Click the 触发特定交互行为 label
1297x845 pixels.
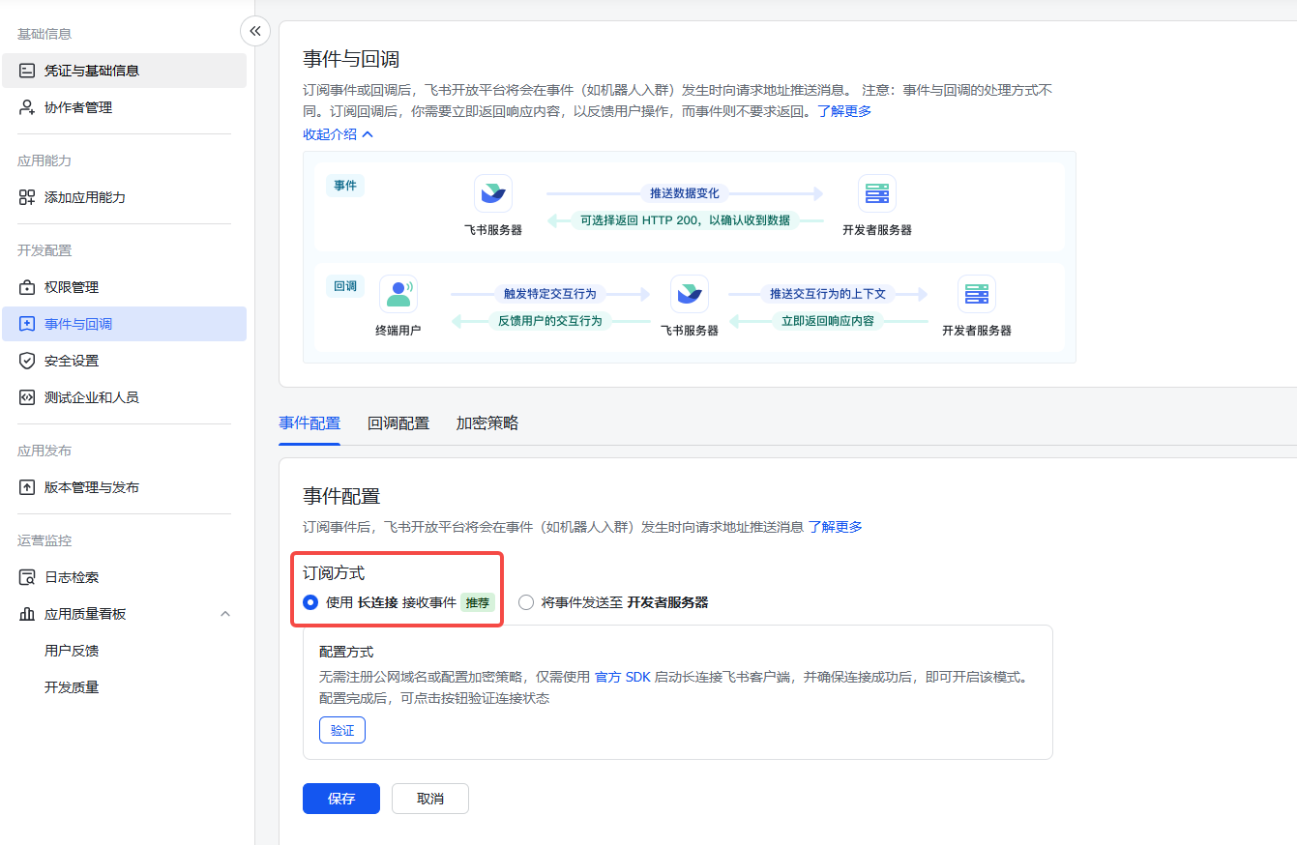pos(550,294)
